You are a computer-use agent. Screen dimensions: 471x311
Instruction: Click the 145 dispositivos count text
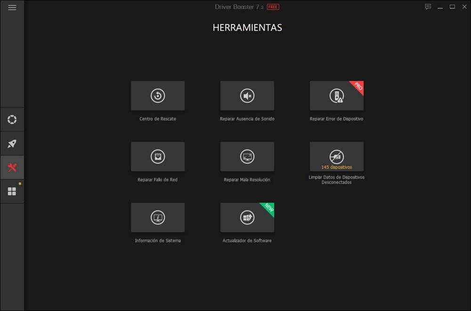click(337, 167)
